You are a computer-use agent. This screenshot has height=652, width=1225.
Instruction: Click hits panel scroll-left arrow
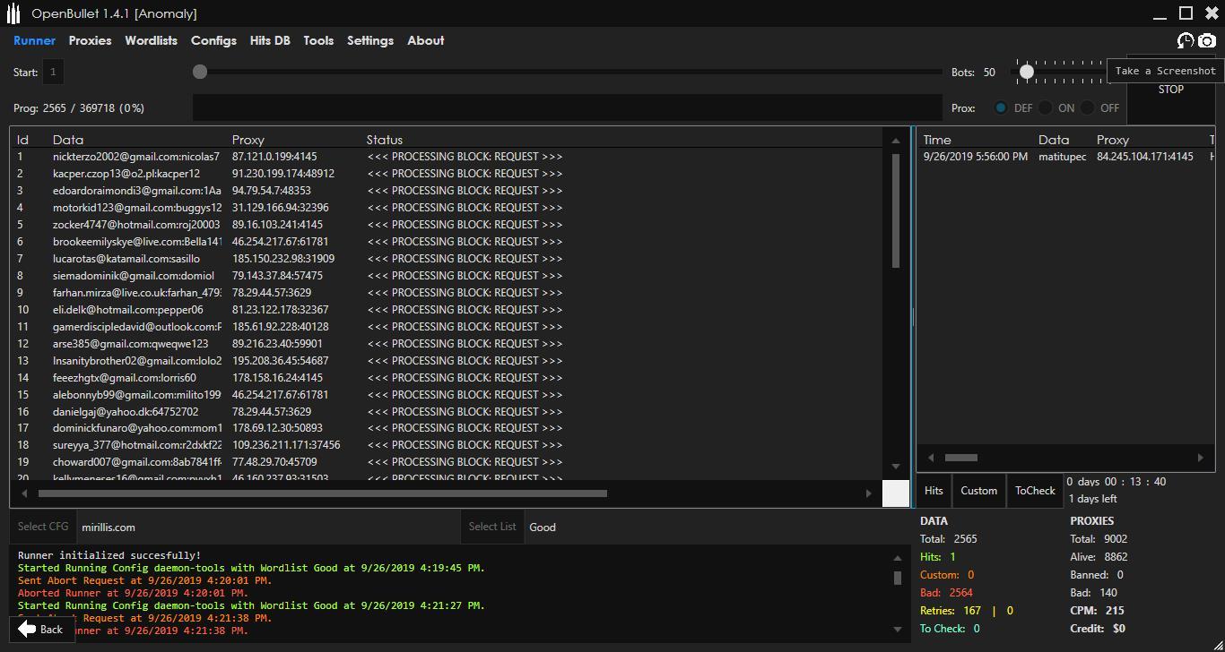[x=930, y=458]
